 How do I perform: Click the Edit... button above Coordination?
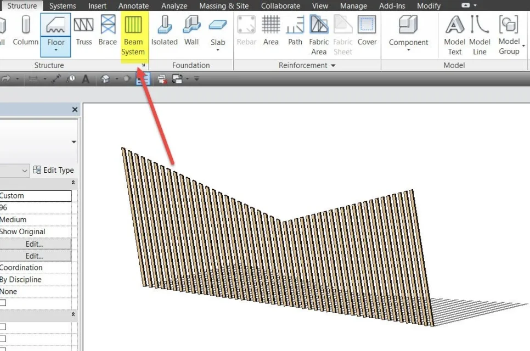35,256
